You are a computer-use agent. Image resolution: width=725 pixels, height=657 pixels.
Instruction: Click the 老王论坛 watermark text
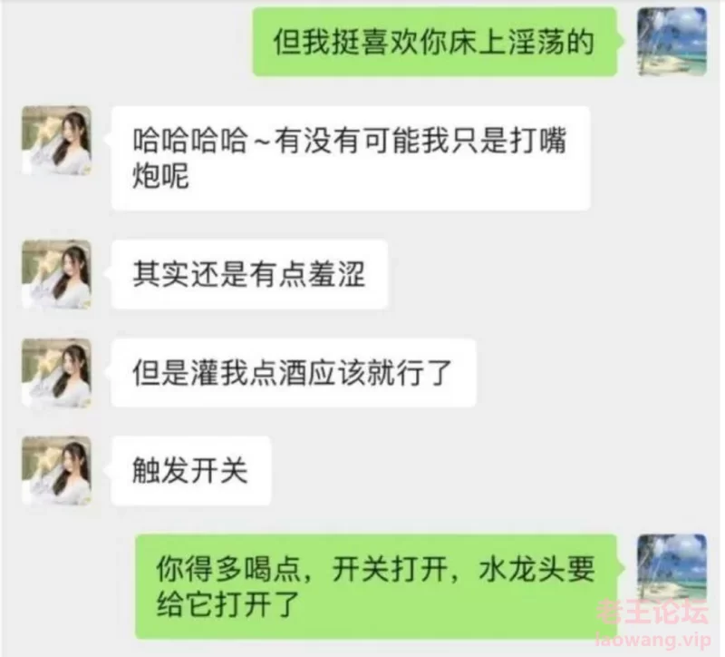(x=652, y=613)
